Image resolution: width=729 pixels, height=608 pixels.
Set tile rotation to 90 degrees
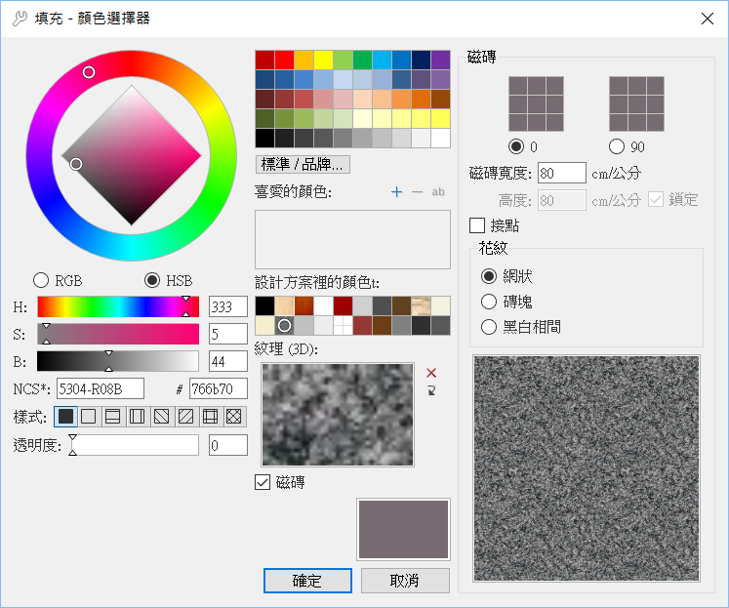point(616,146)
